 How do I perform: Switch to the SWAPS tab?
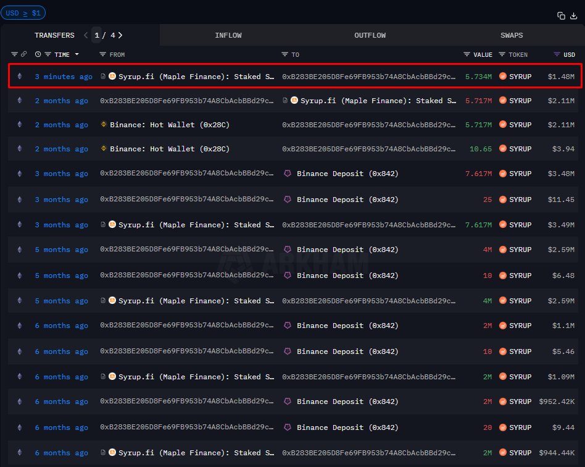(x=512, y=35)
